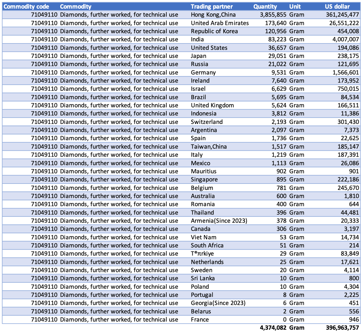The width and height of the screenshot is (364, 334).
Task: Click the France cell
Action: click(x=200, y=320)
